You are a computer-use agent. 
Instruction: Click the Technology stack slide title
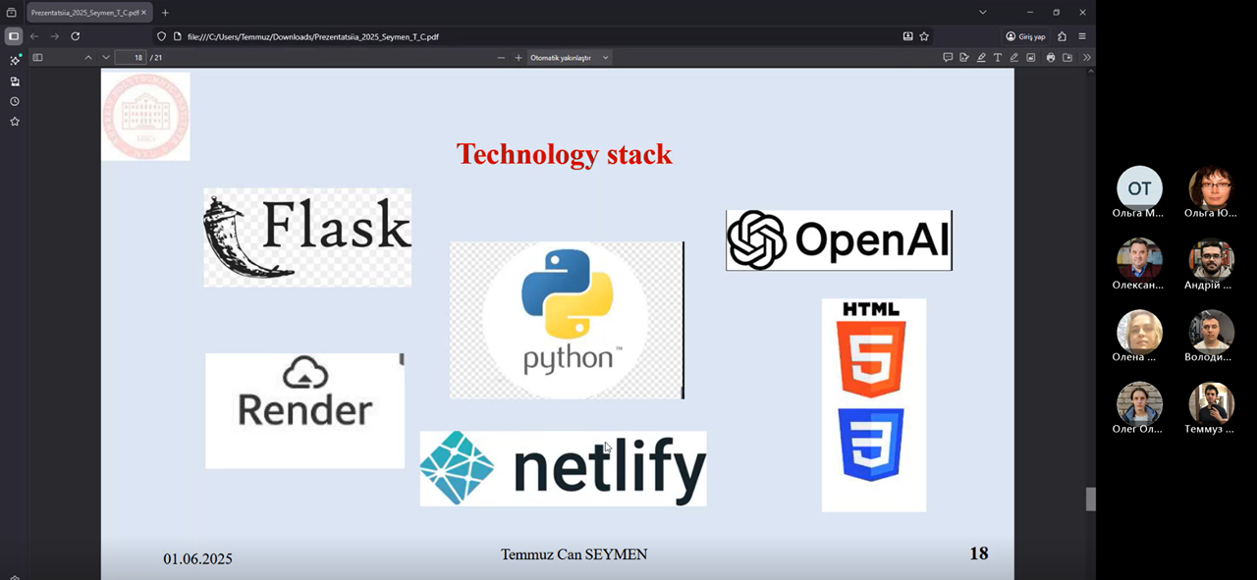coord(565,154)
